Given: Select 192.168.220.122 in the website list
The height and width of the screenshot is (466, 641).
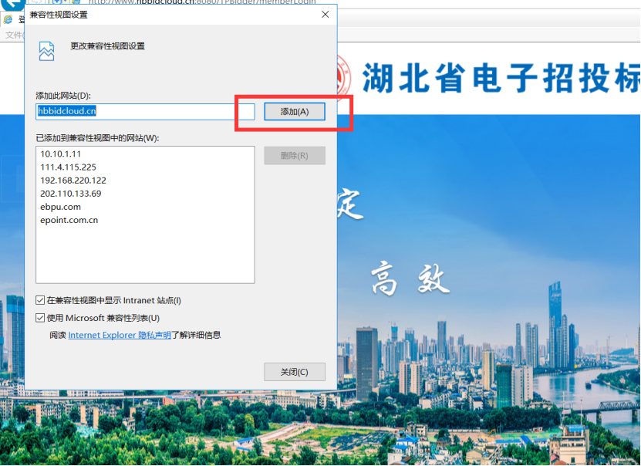Looking at the screenshot, I should coord(73,180).
